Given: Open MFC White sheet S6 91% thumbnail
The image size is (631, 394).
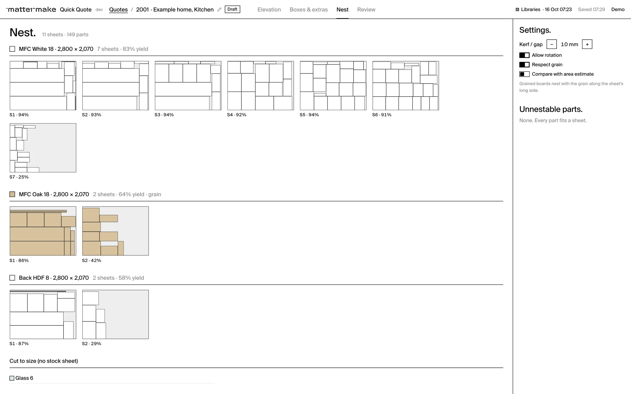Looking at the screenshot, I should [x=406, y=86].
